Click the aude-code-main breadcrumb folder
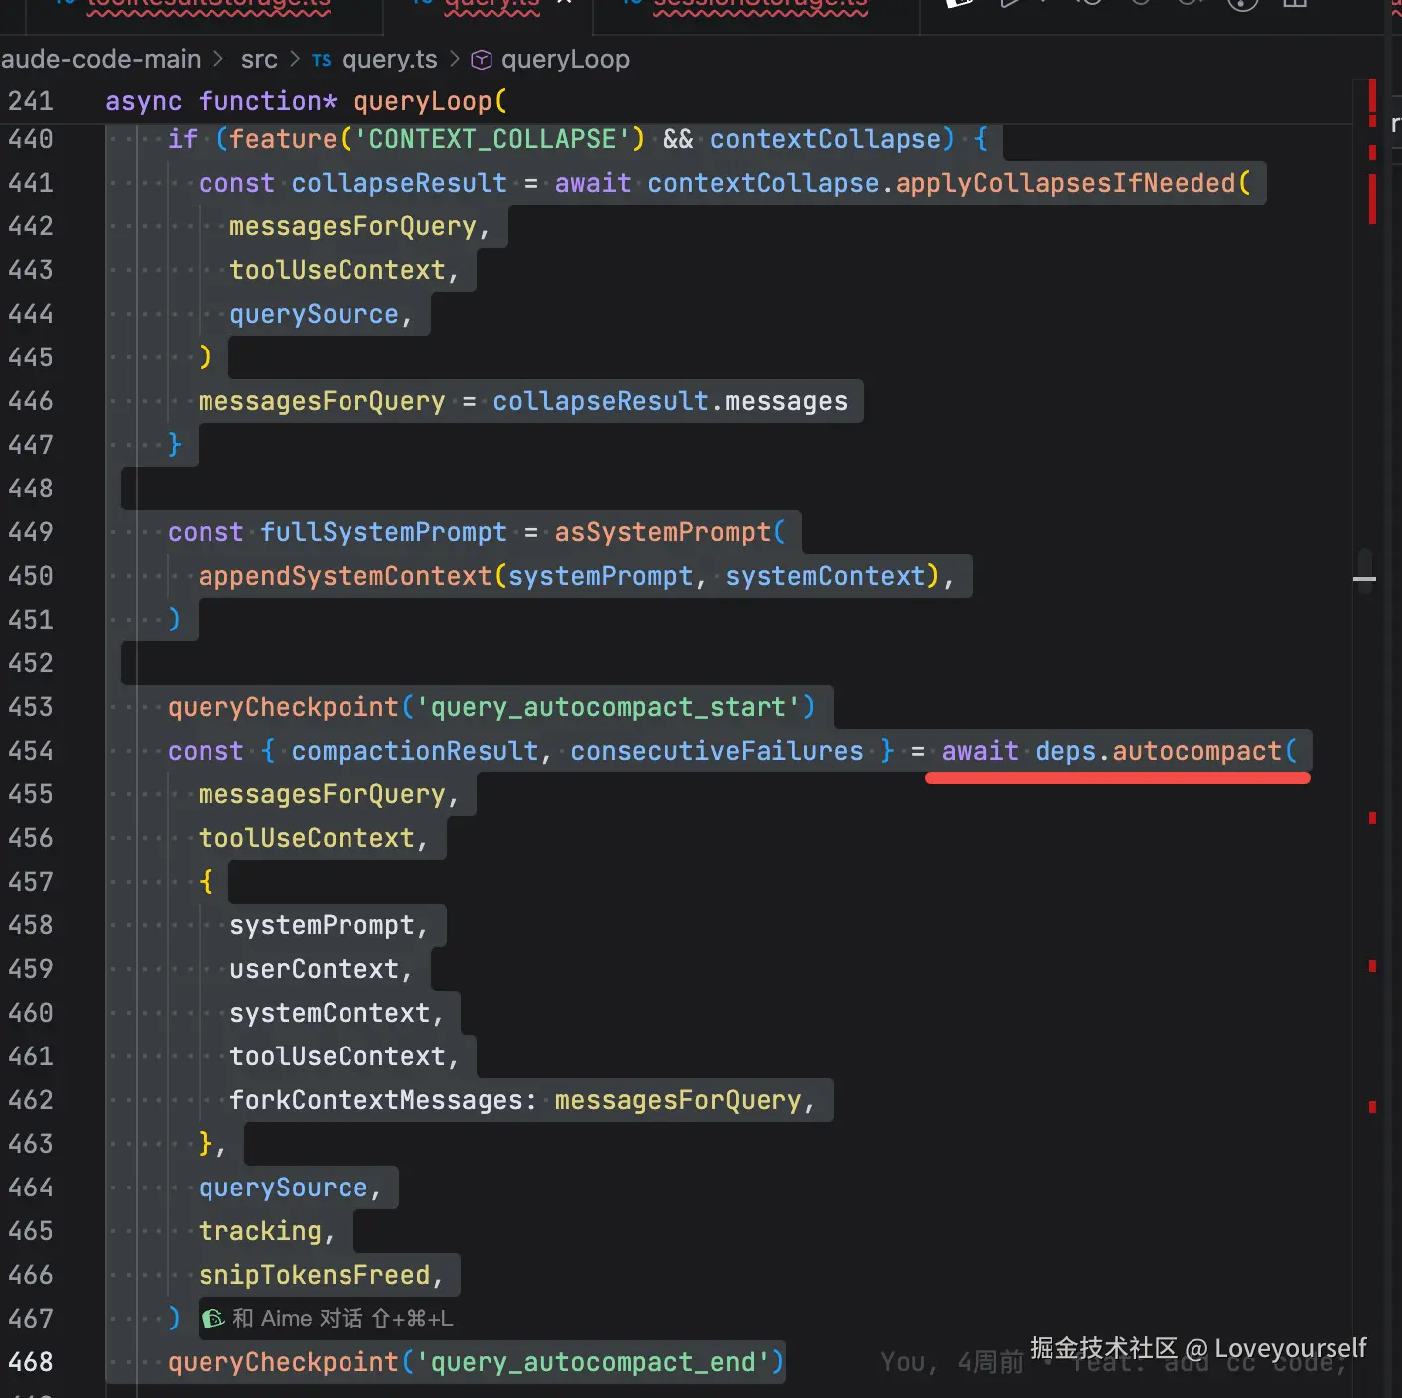Image resolution: width=1402 pixels, height=1398 pixels. 100,60
